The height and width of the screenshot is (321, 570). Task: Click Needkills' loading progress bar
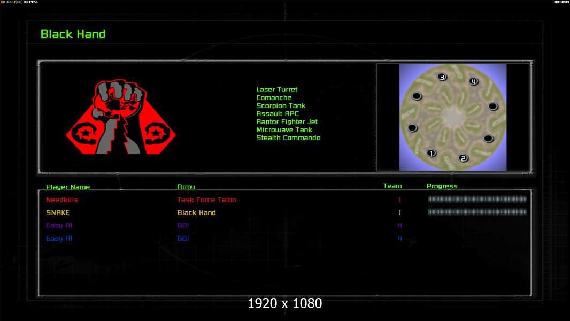pyautogui.click(x=477, y=200)
